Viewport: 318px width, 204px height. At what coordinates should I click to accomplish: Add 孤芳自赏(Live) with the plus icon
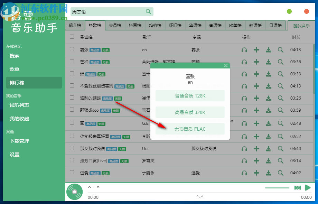256,161
